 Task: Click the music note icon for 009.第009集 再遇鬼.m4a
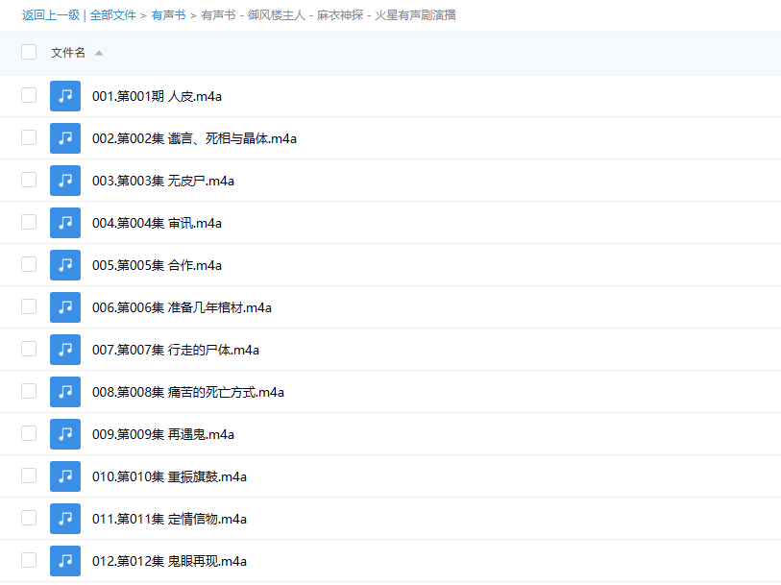point(65,434)
